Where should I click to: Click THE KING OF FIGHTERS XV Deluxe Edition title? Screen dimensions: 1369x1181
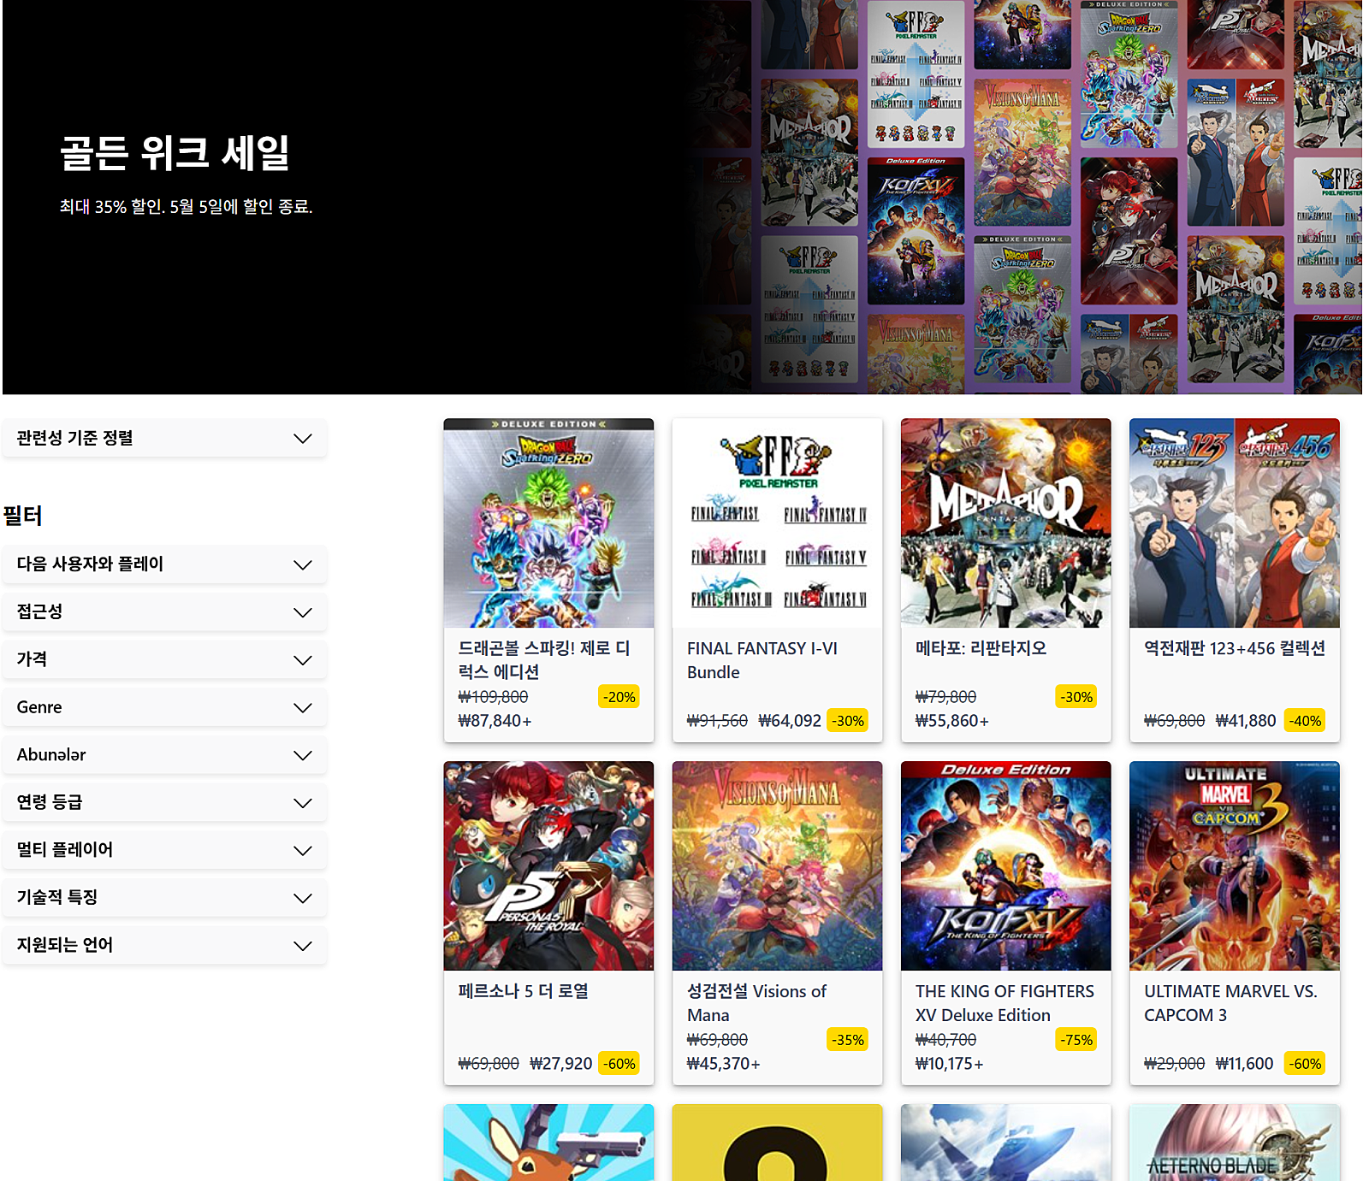pos(1005,1003)
